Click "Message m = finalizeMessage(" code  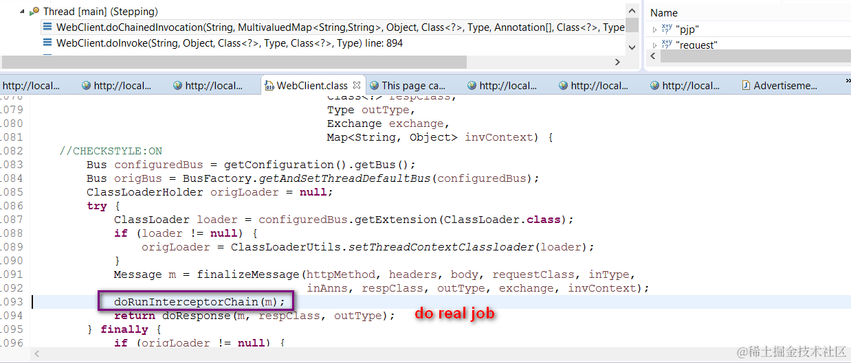[x=210, y=274]
